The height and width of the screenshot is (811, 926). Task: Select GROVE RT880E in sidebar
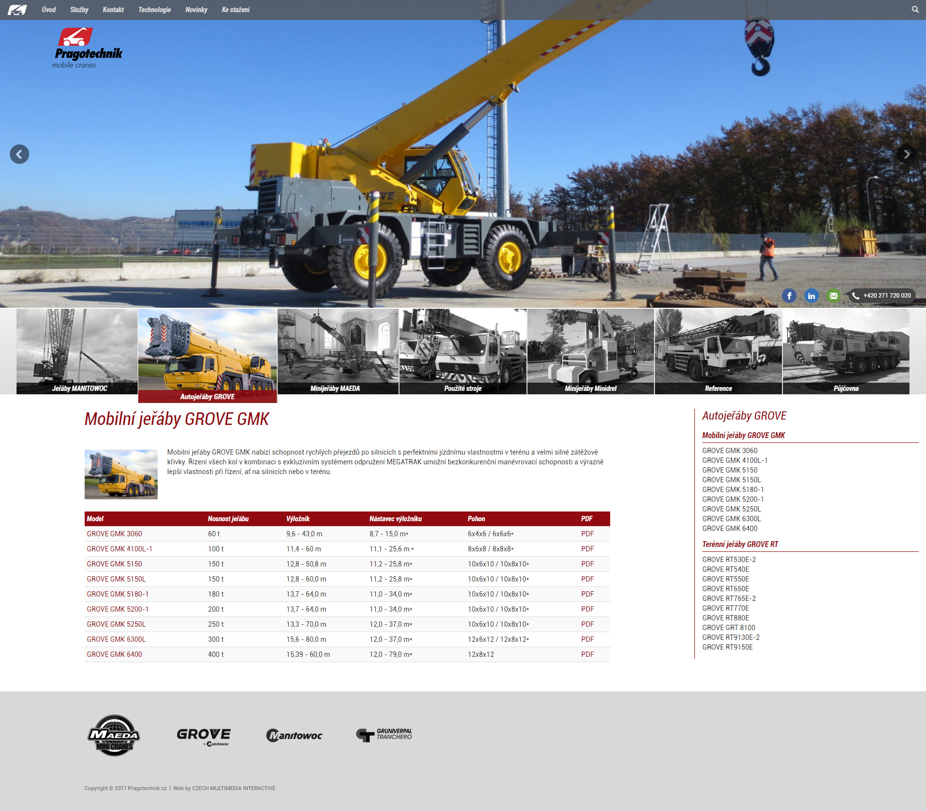click(726, 618)
